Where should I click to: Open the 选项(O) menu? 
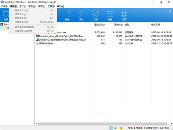point(33,6)
